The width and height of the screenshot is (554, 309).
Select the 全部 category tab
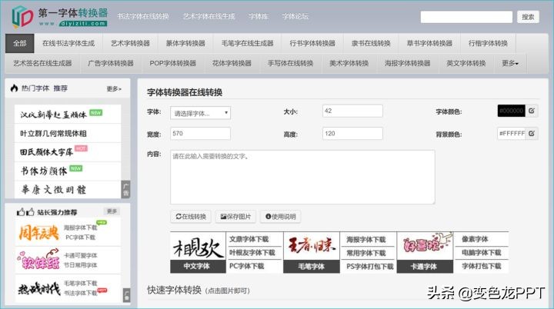point(20,44)
